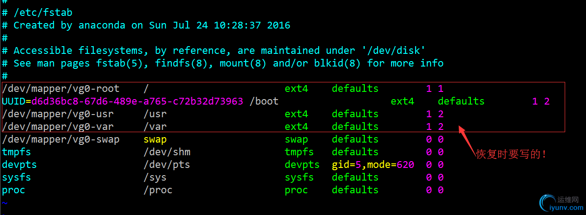Click the white 'proc' device name

click(14, 190)
